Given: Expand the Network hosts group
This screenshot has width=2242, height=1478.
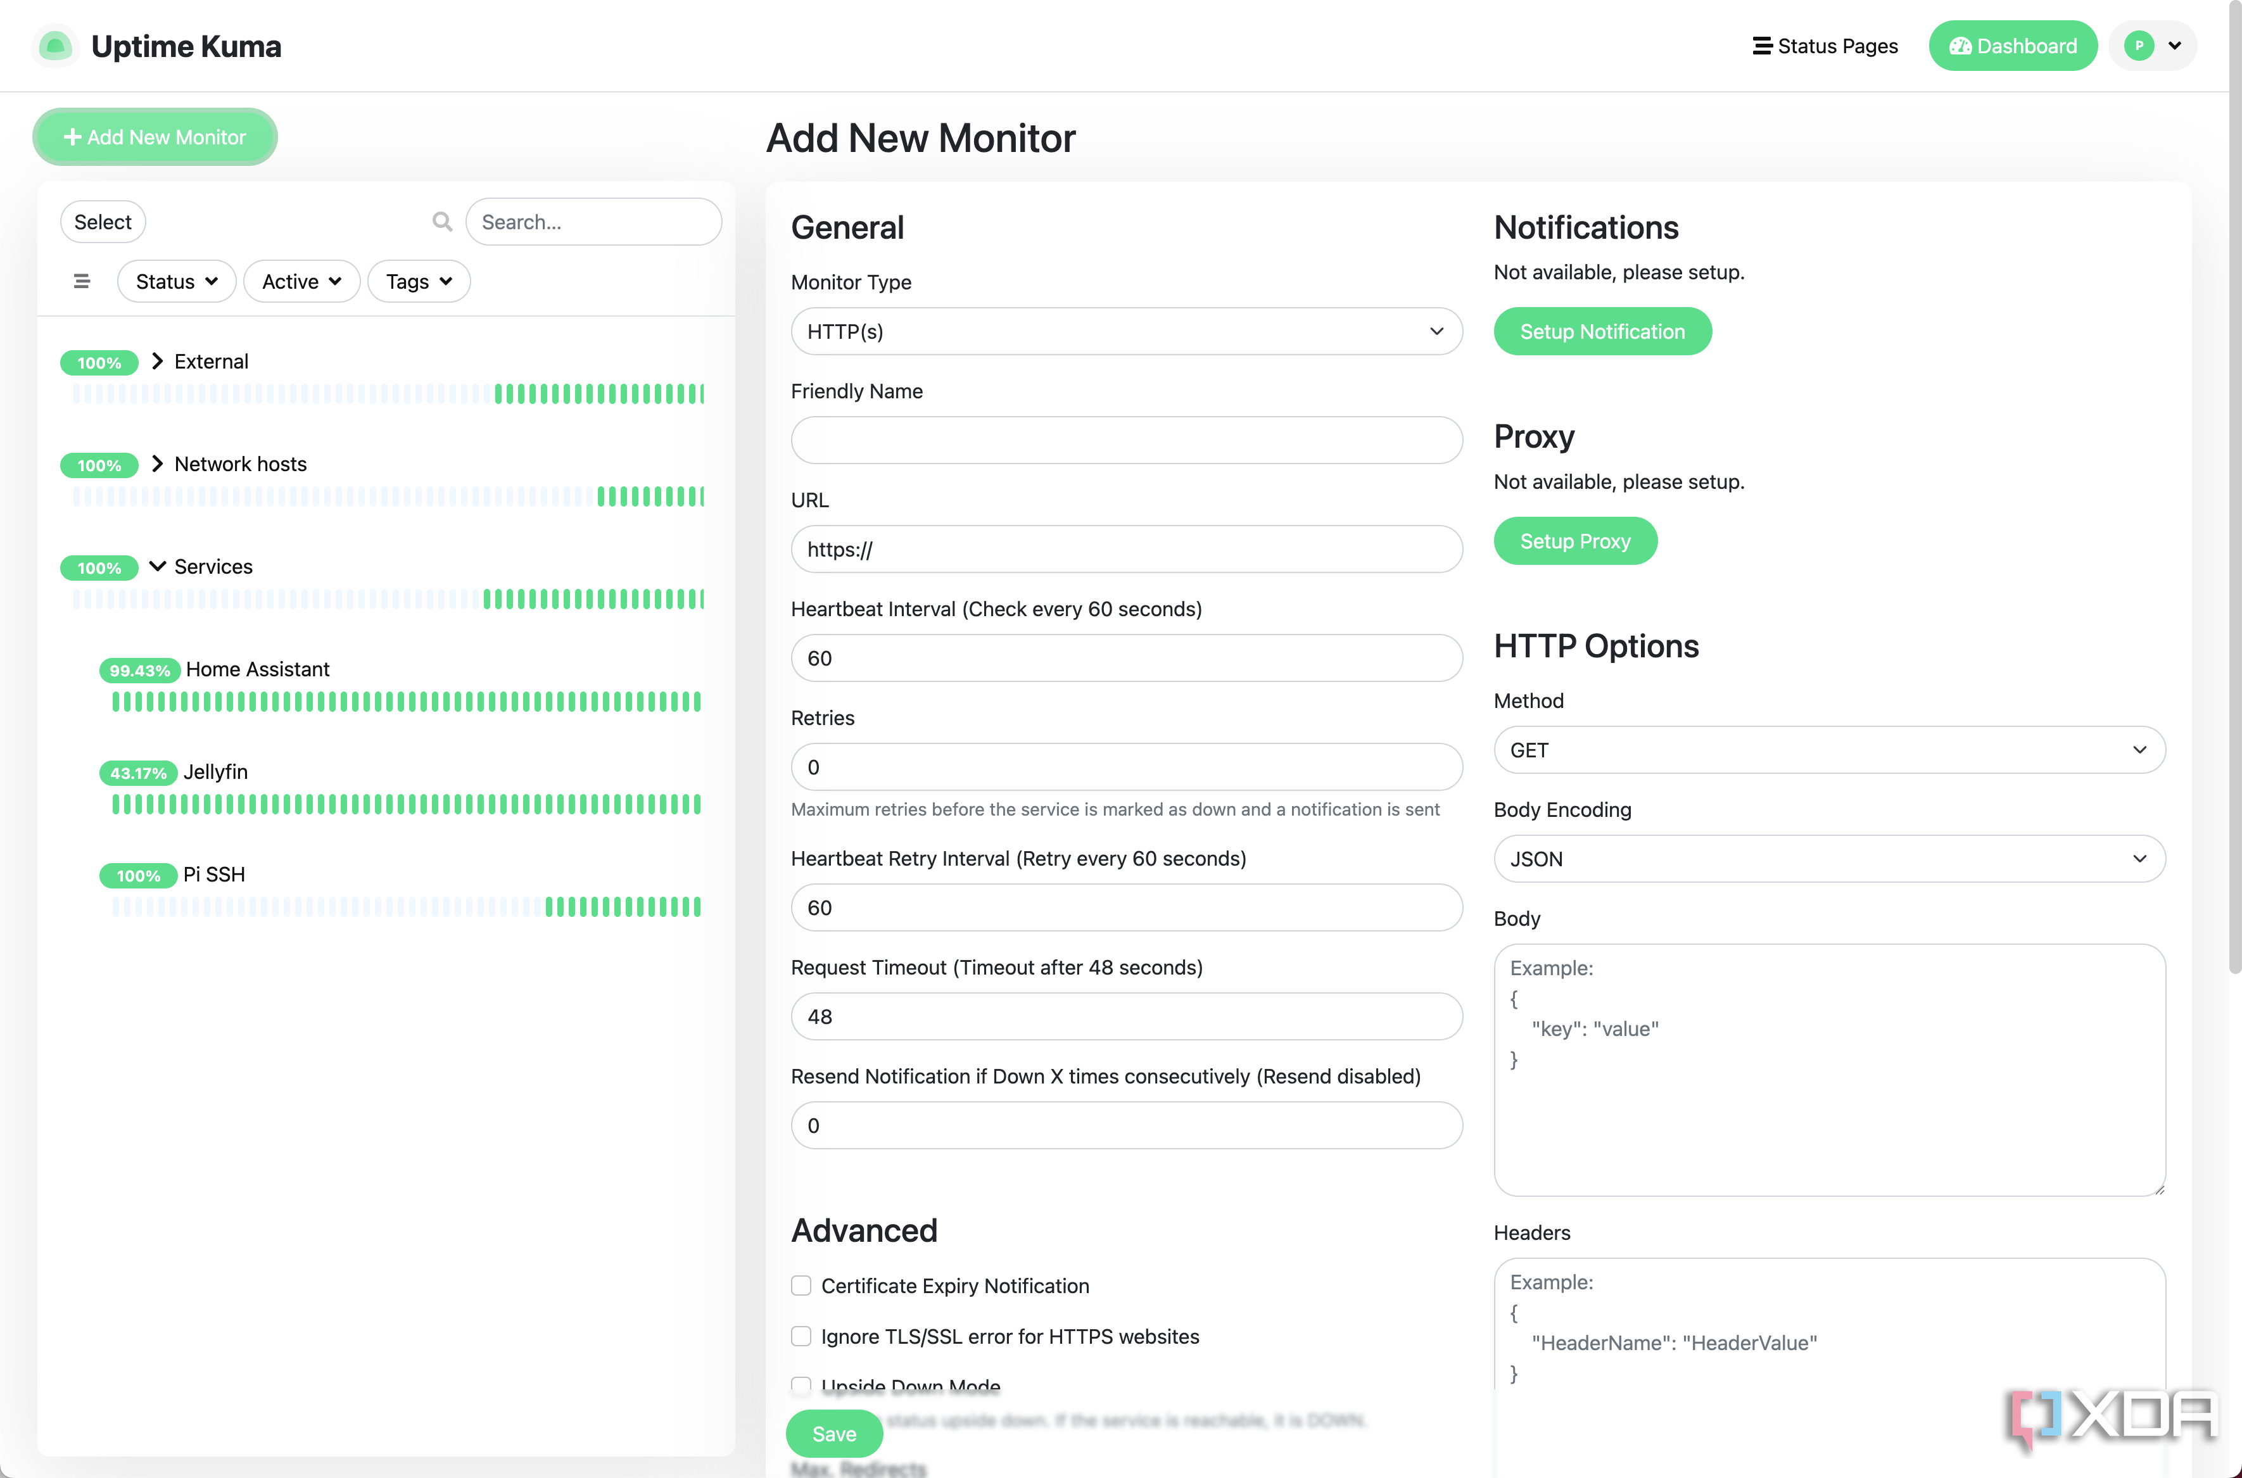Looking at the screenshot, I should (158, 464).
